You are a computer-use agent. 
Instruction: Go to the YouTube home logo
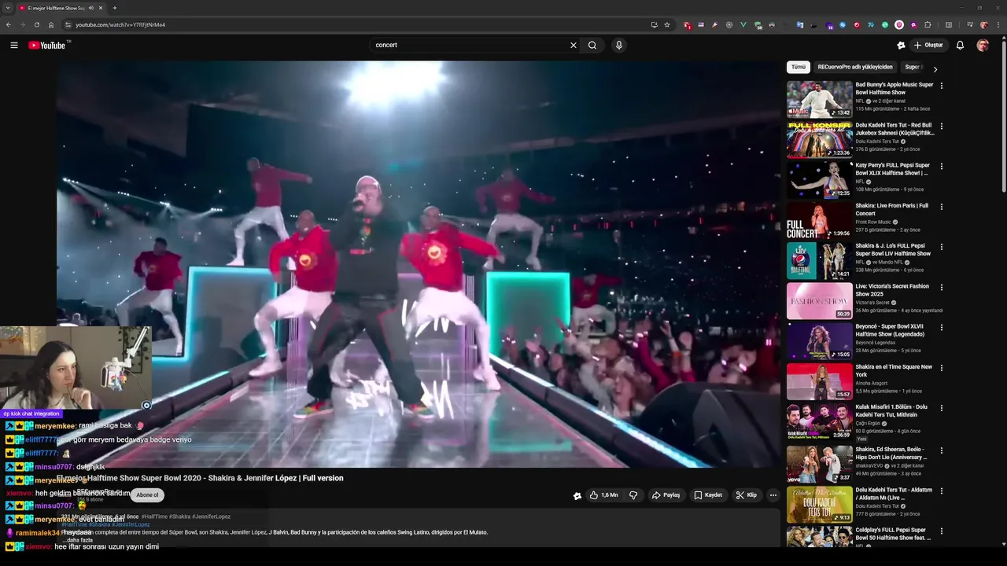point(47,45)
